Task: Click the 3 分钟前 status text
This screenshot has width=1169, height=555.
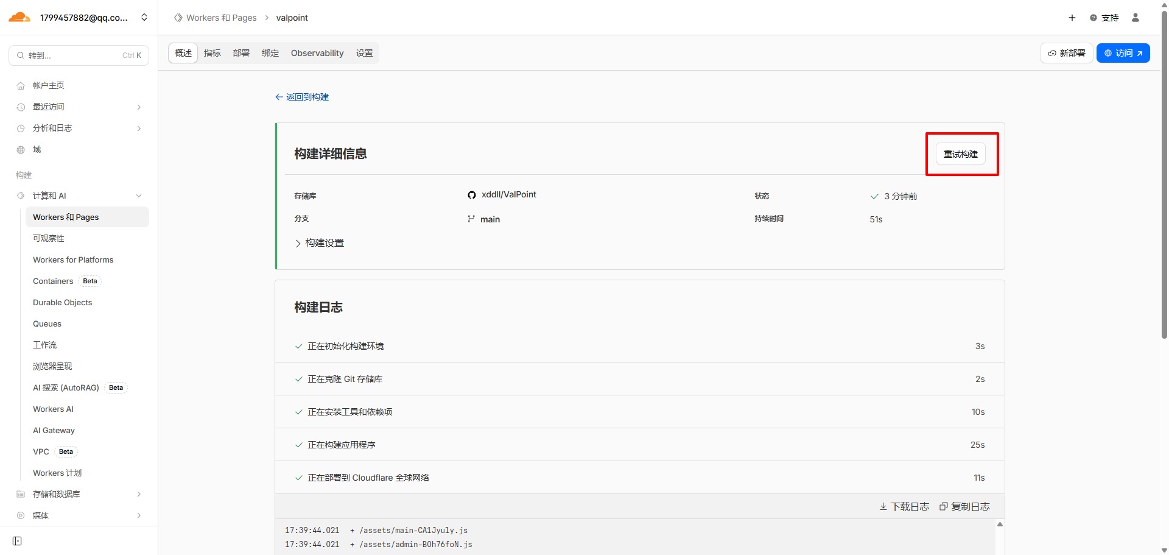Action: coord(900,196)
